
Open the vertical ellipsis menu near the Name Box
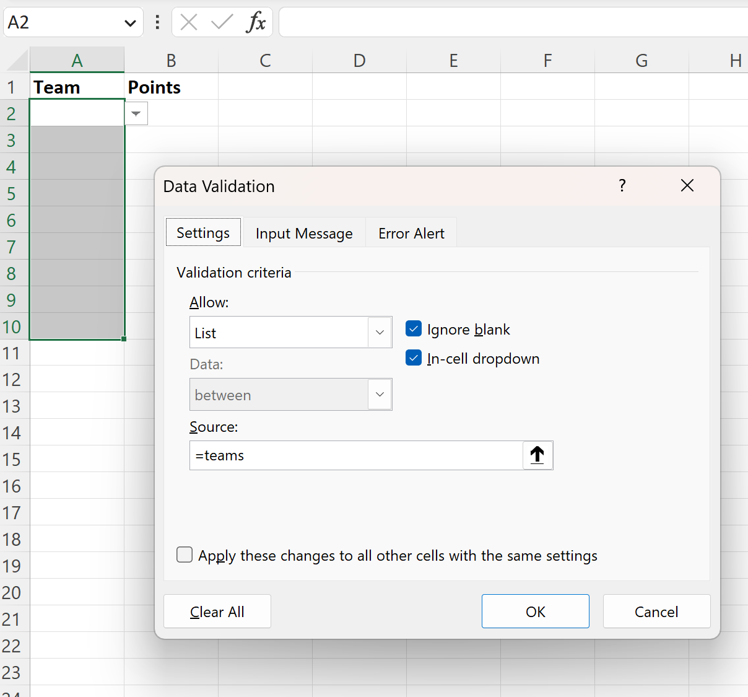pos(157,22)
